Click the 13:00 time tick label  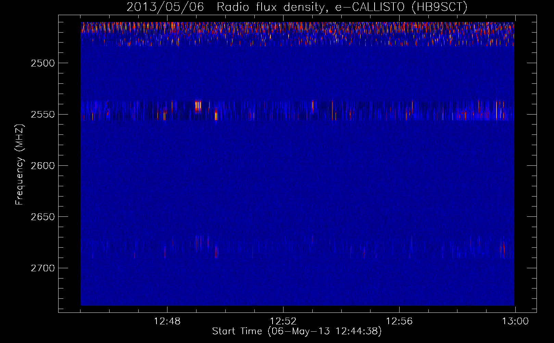pyautogui.click(x=515, y=321)
